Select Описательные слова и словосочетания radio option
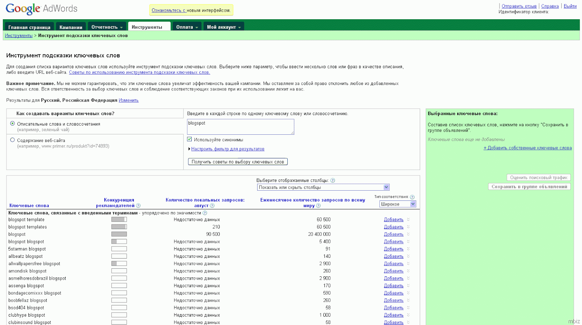The width and height of the screenshot is (582, 325). tap(12, 123)
